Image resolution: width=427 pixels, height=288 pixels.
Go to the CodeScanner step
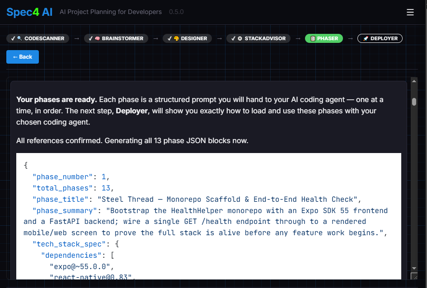(38, 38)
